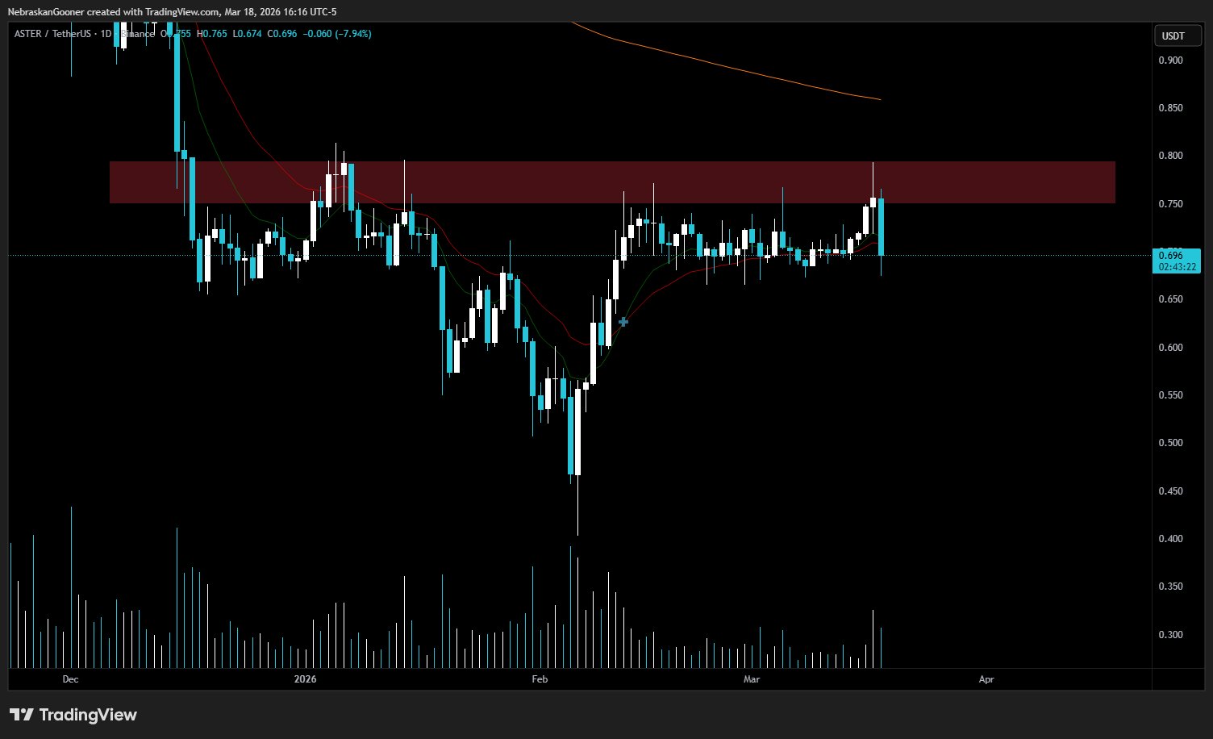
Task: Click the 0.500 price axis label
Action: coord(1170,443)
